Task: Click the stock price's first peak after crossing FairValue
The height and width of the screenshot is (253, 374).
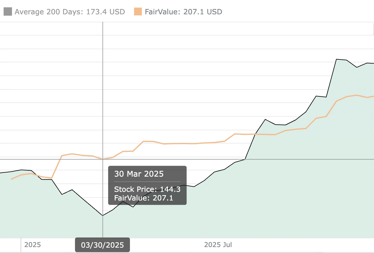Action: 265,119
